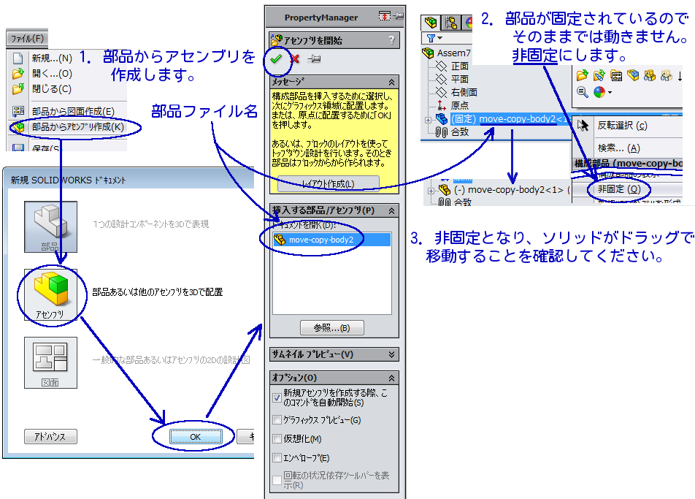Click the 部品から図面作成 drawing icon
This screenshot has height=499, width=695.
click(x=18, y=111)
